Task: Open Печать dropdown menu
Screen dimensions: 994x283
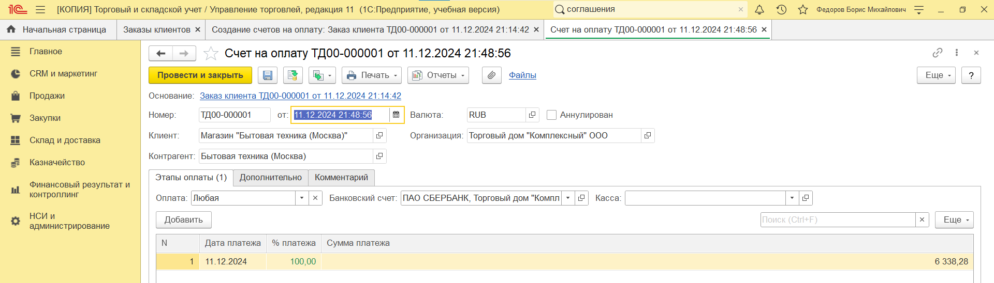Action: [372, 75]
